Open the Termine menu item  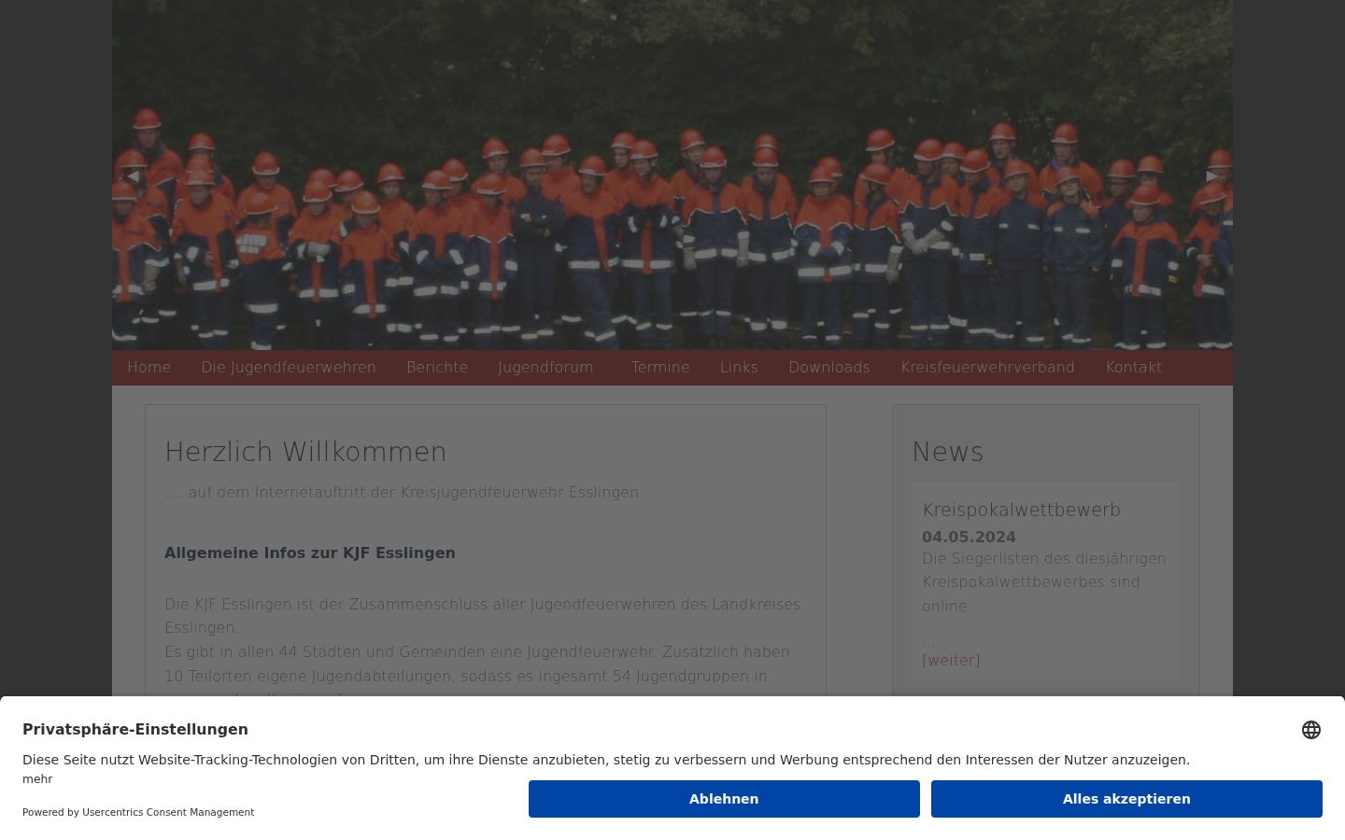pyautogui.click(x=660, y=368)
